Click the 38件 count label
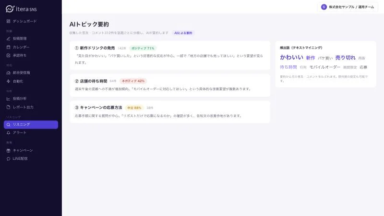Viewport: 384px width, 216px height. tap(150, 108)
